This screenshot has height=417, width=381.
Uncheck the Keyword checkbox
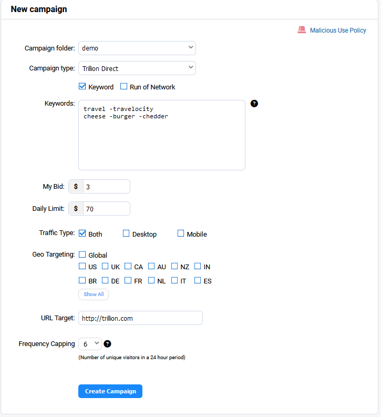point(83,86)
